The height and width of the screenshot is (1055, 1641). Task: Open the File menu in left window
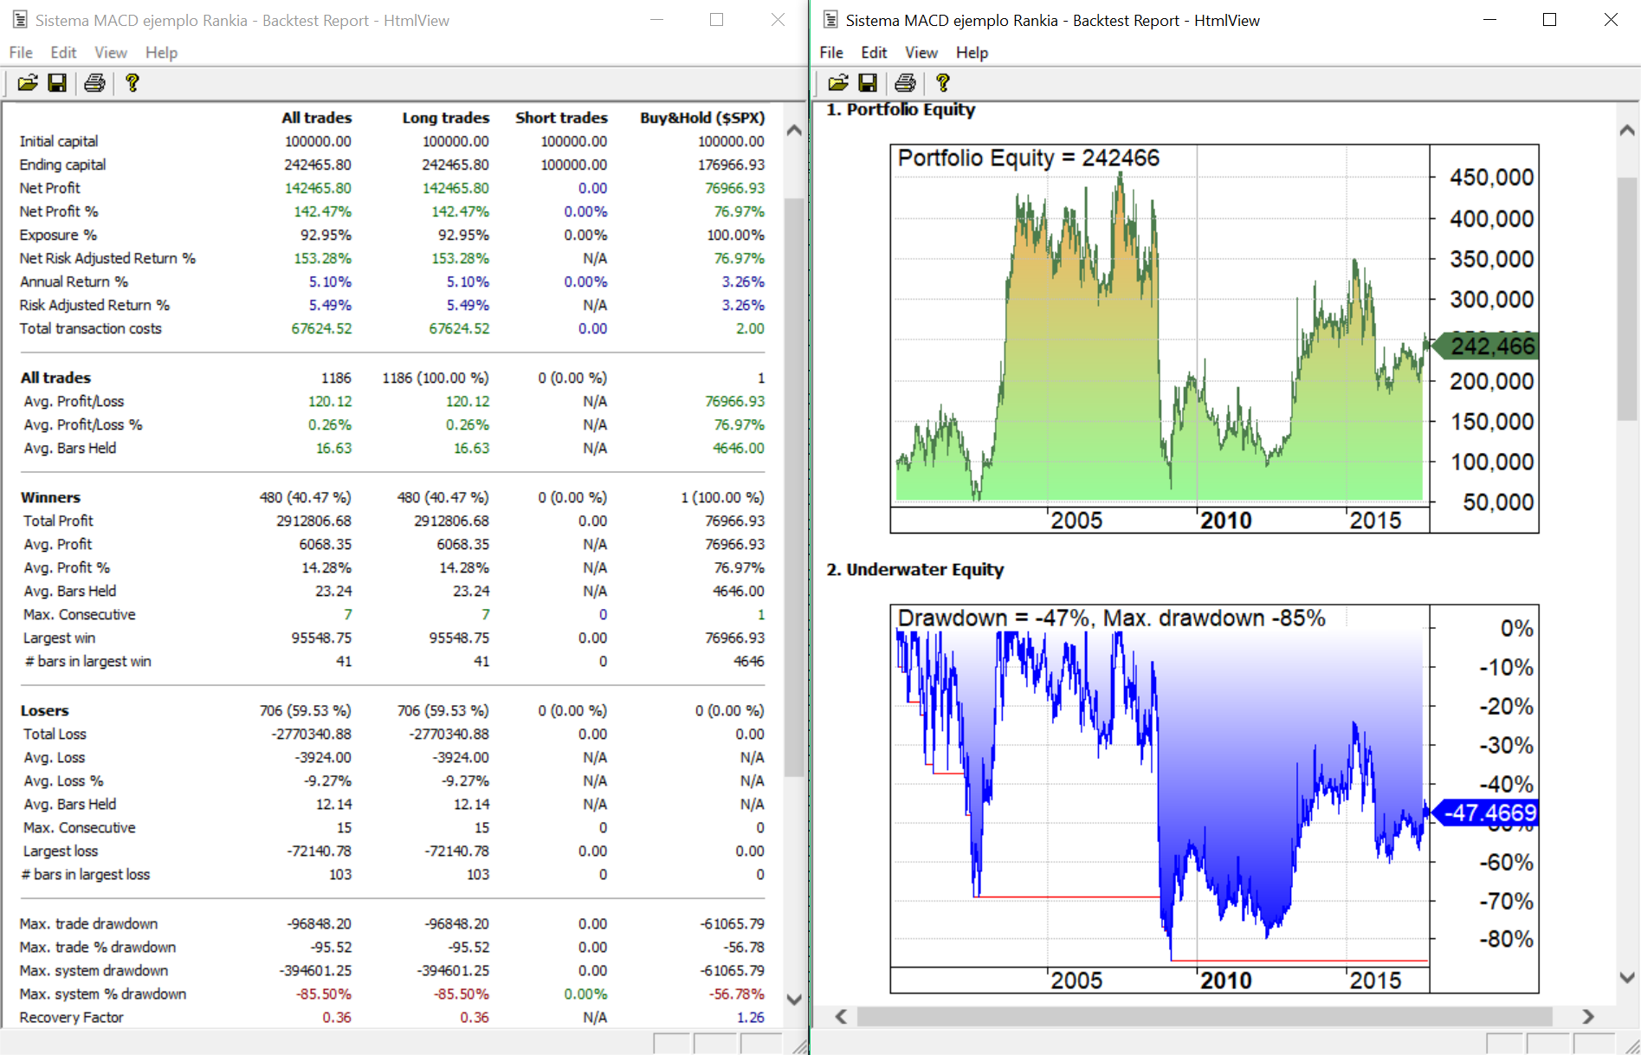coord(21,53)
